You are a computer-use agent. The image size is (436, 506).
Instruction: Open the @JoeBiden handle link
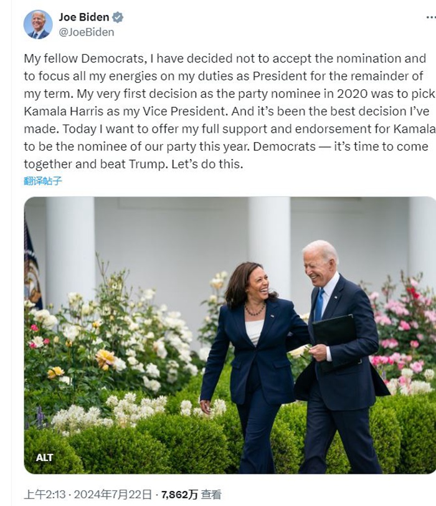87,32
